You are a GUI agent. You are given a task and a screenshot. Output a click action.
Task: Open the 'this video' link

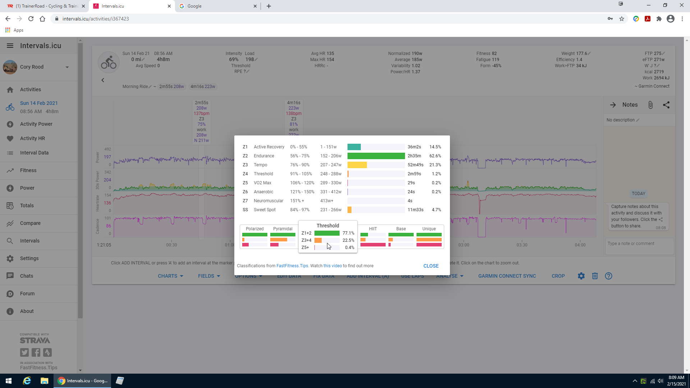[332, 266]
